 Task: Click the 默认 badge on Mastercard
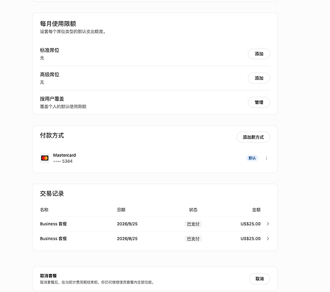tap(252, 158)
